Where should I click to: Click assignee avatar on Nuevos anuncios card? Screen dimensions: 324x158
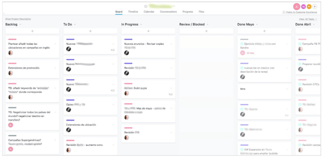tap(127, 53)
